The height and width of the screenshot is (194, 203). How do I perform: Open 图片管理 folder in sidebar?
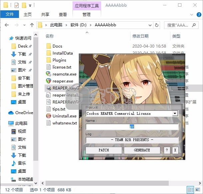(x=22, y=86)
